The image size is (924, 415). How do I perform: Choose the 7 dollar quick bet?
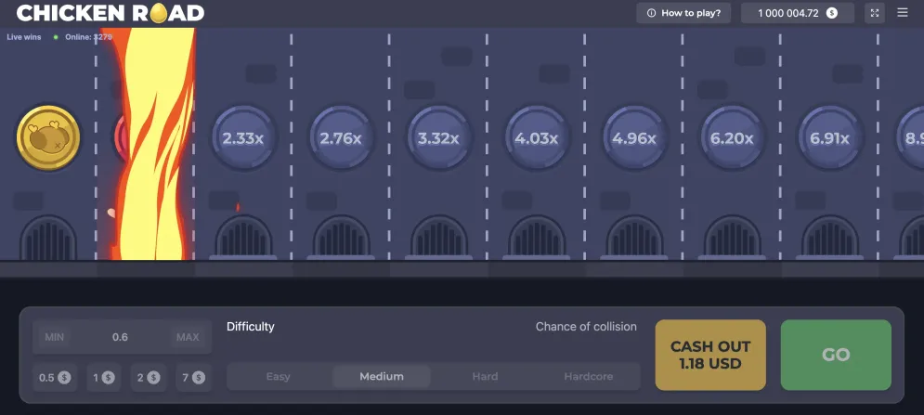pyautogui.click(x=193, y=377)
